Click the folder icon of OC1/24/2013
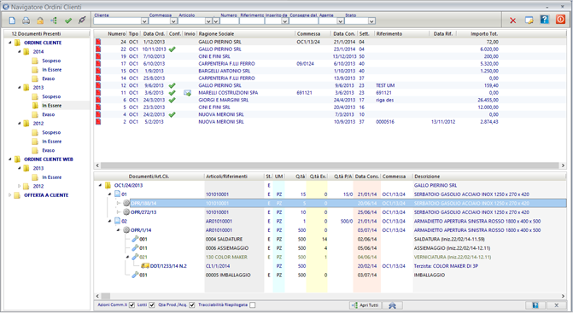Image resolution: width=573 pixels, height=313 pixels. click(x=108, y=185)
